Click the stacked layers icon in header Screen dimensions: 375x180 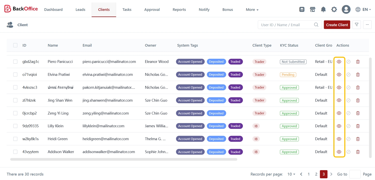click(x=302, y=10)
